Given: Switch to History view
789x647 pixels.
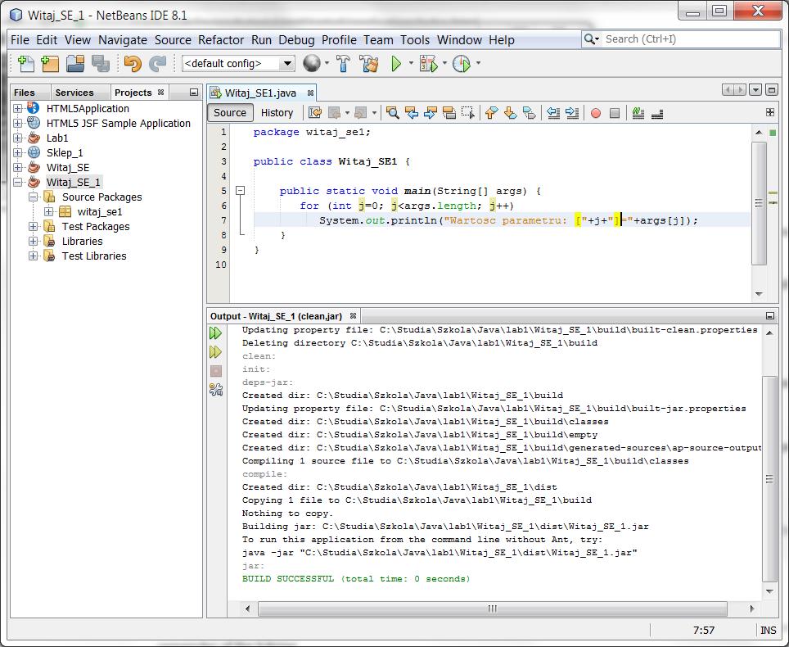Looking at the screenshot, I should 277,113.
